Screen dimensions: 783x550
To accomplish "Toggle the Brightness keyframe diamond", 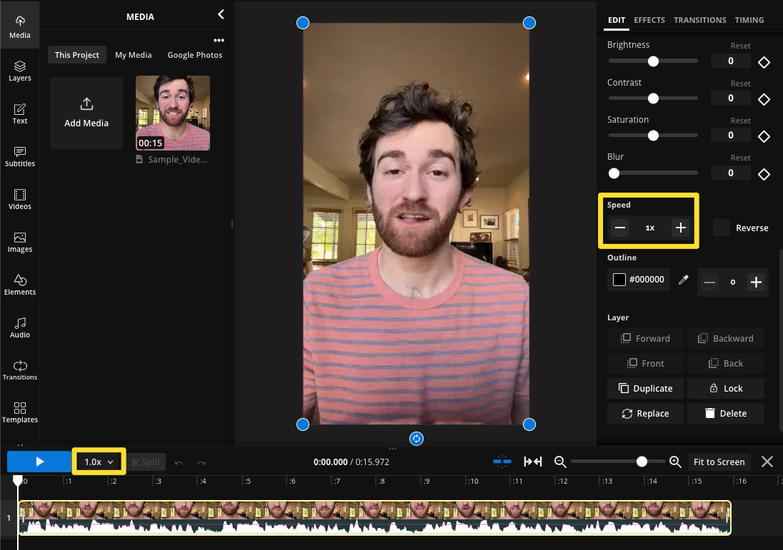I will pos(764,62).
